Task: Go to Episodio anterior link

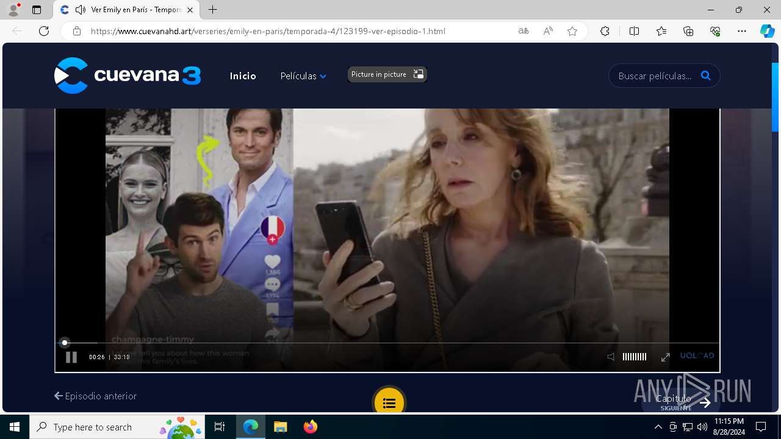Action: click(95, 396)
